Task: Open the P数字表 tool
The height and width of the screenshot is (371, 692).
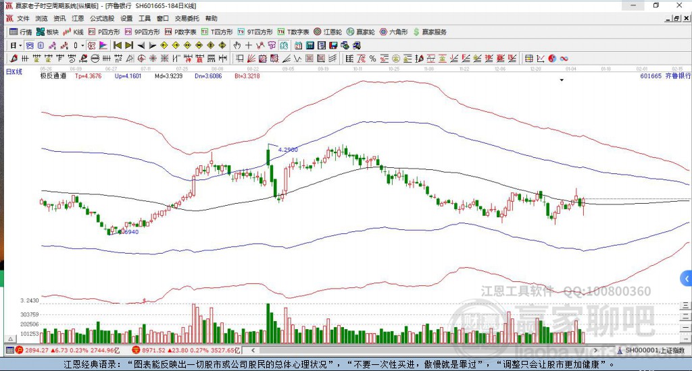Action: pyautogui.click(x=180, y=32)
